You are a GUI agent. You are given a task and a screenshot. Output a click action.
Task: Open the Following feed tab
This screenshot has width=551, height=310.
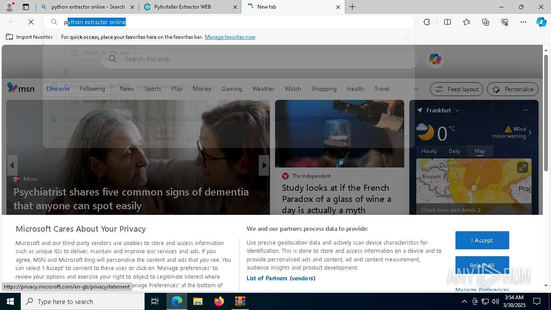coord(92,89)
